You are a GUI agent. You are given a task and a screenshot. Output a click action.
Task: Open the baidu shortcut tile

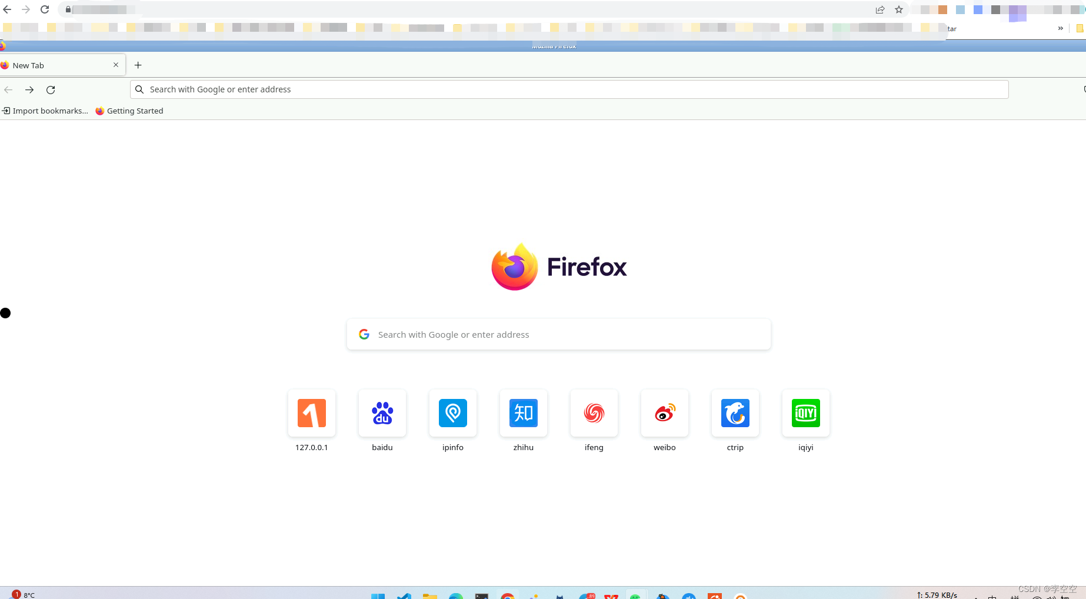click(x=382, y=413)
